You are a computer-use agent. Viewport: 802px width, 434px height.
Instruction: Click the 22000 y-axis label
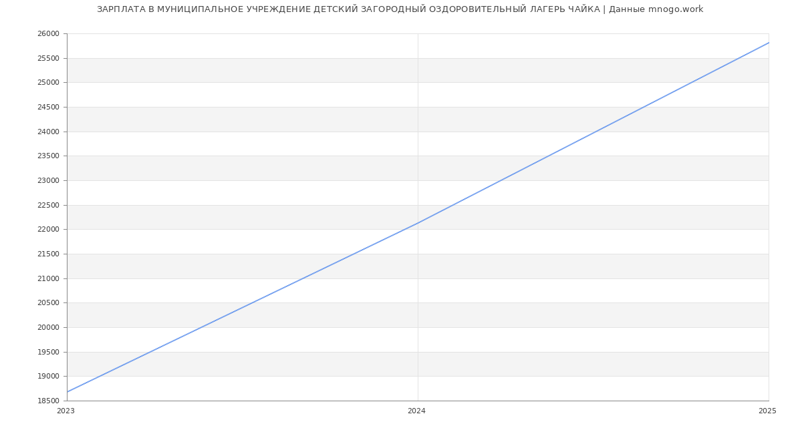click(49, 230)
